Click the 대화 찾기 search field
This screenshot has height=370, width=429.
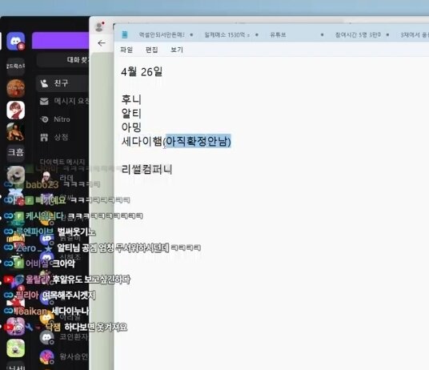point(63,59)
